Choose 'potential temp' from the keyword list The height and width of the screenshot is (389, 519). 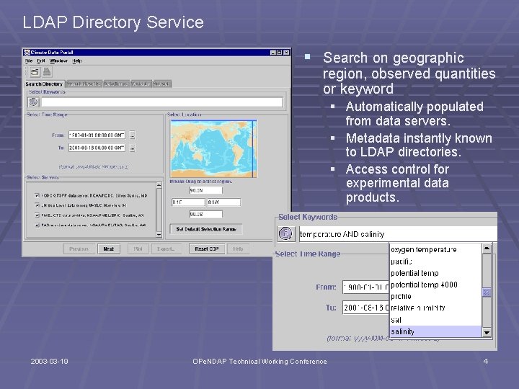435,273
